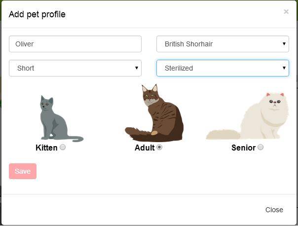Viewport: 298px width, 226px height.
Task: Open the Short hair length dropdown
Action: (x=75, y=68)
